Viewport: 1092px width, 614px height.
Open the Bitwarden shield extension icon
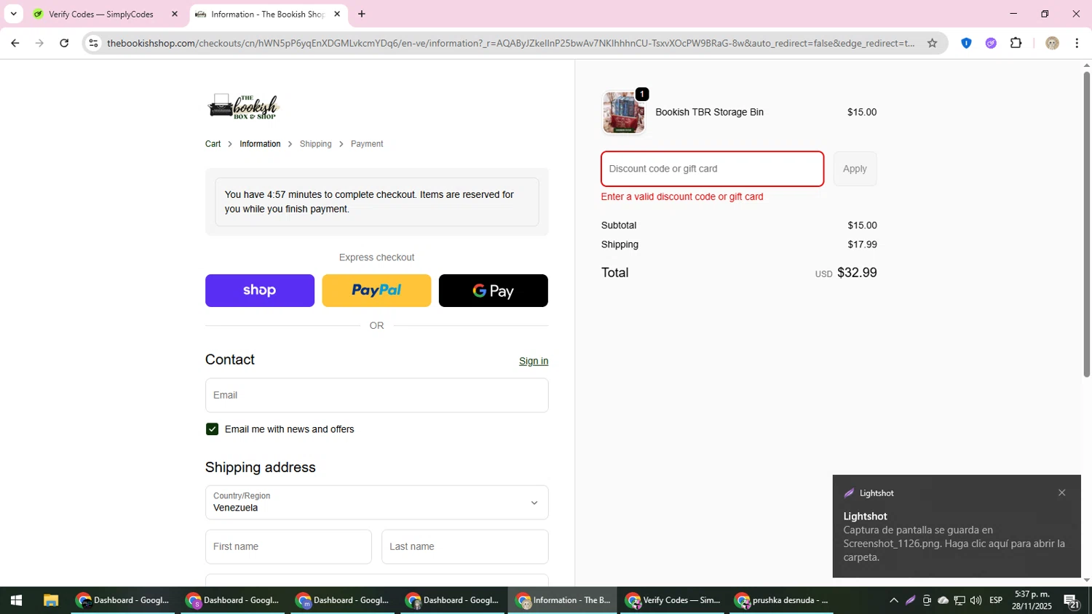[966, 43]
